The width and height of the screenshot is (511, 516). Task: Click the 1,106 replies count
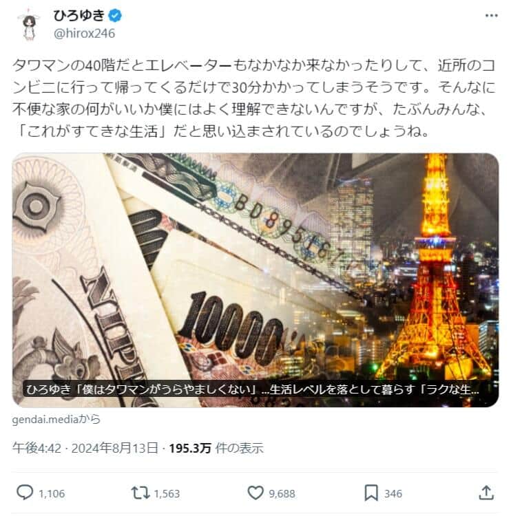pos(52,493)
